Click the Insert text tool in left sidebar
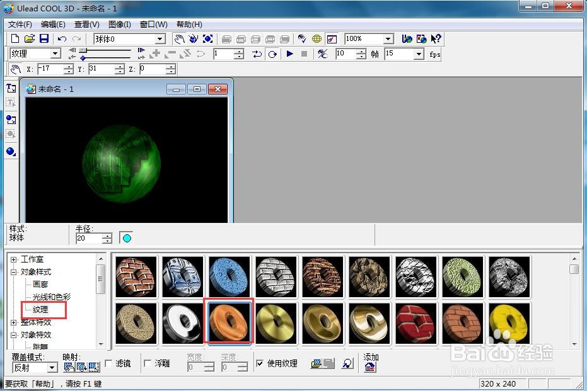Image resolution: width=587 pixels, height=391 pixels. tap(11, 88)
